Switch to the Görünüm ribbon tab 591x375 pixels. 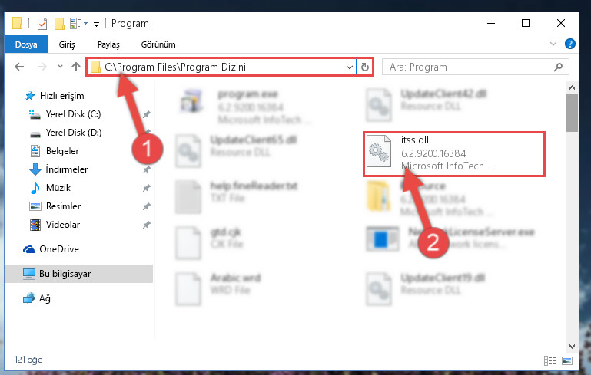(x=158, y=44)
